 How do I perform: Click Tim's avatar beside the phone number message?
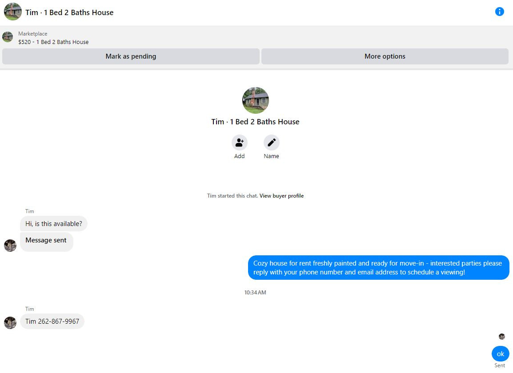point(10,323)
